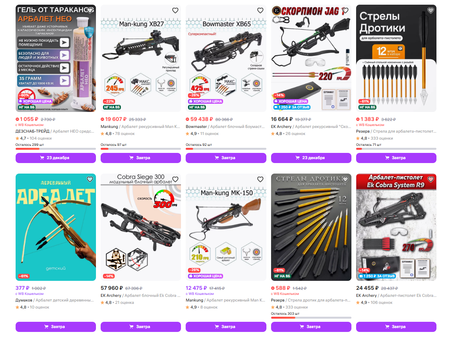
Task: Click stock progress bar showing Осталось 299 шт
Action: pyautogui.click(x=56, y=149)
